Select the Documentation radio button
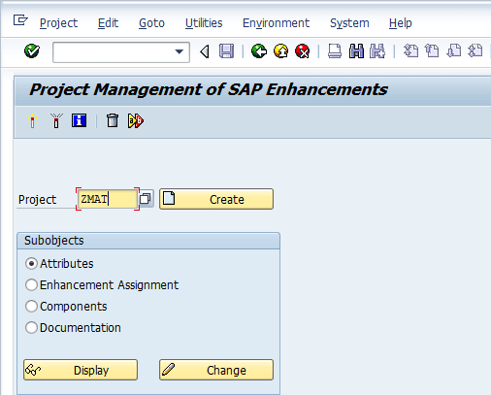The width and height of the screenshot is (491, 395). [31, 328]
